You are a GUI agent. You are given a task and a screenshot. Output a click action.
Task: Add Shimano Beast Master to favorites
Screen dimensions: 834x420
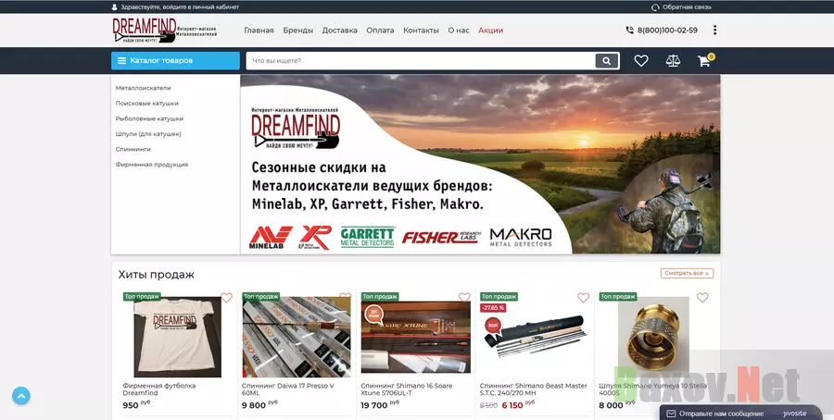coord(584,298)
